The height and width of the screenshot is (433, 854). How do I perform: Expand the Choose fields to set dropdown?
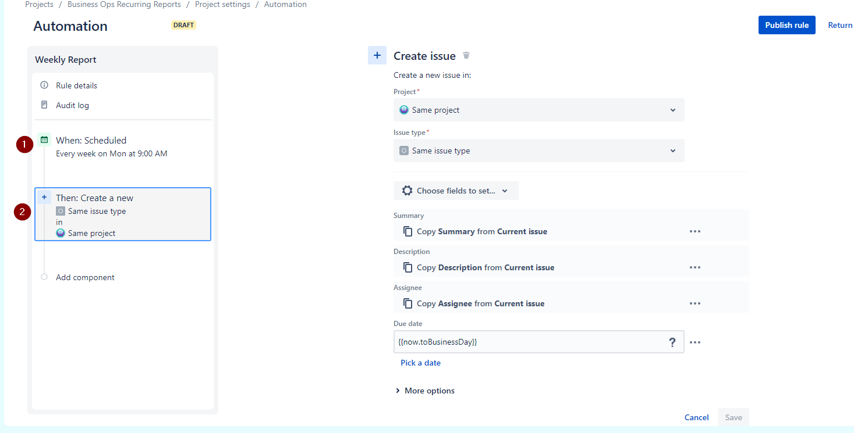pyautogui.click(x=456, y=191)
